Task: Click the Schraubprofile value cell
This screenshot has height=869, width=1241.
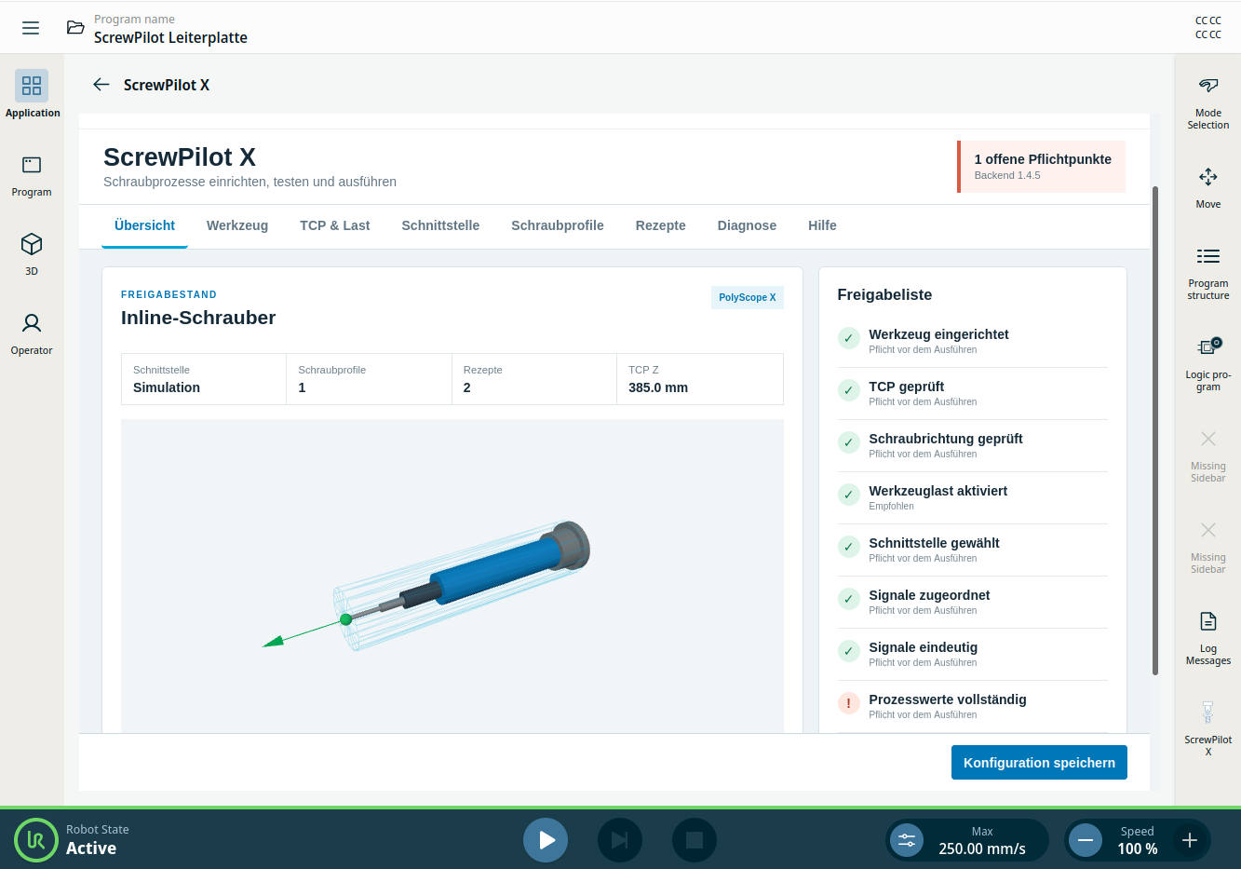Action: point(369,379)
